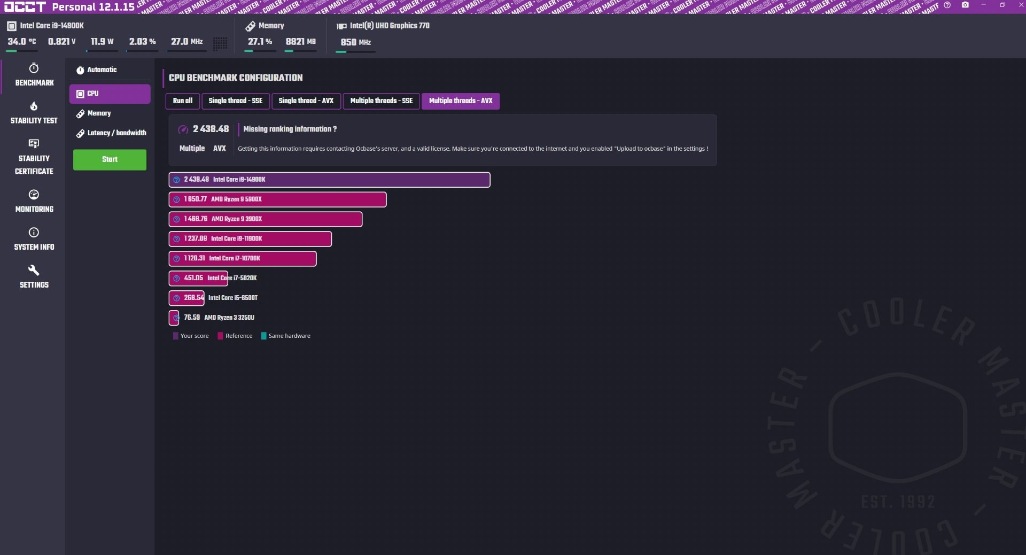Click the 0.821 V CPU voltage readout
Image resolution: width=1026 pixels, height=555 pixels.
pos(62,42)
